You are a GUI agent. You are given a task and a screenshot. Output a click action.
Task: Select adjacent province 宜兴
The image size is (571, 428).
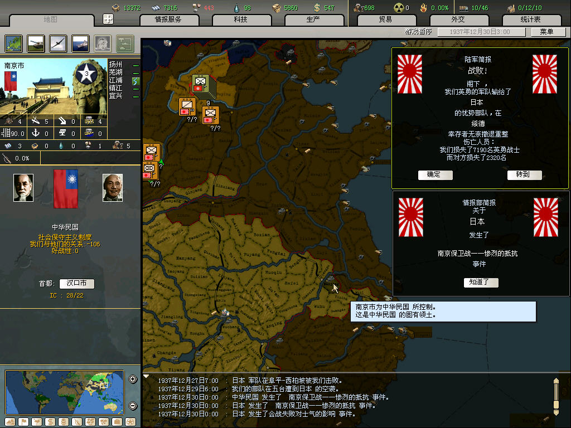pos(116,96)
